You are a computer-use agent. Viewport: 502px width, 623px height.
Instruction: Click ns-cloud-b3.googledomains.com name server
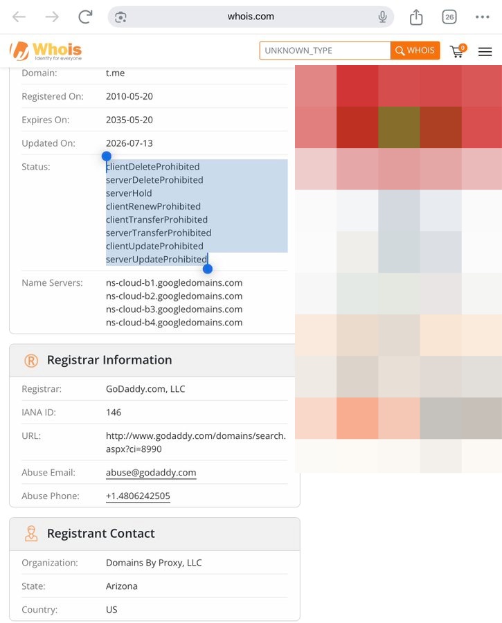coord(174,309)
